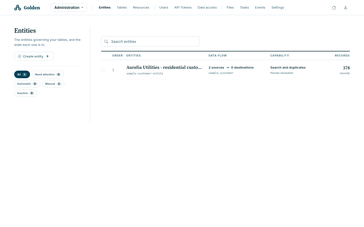
Task: Open the Events tab
Action: [260, 8]
